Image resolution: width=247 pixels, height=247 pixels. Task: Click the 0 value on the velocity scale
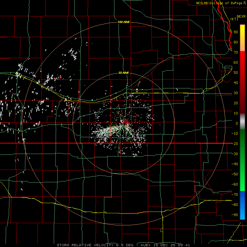click(x=237, y=123)
